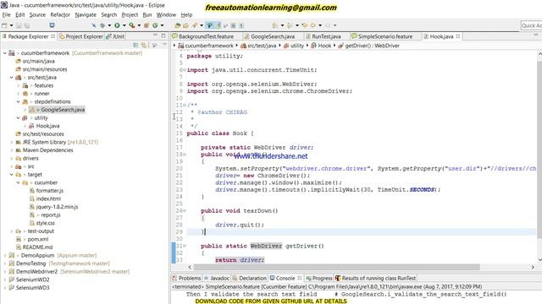542x304 pixels.
Task: Click the green Run button
Action: pos(117,25)
